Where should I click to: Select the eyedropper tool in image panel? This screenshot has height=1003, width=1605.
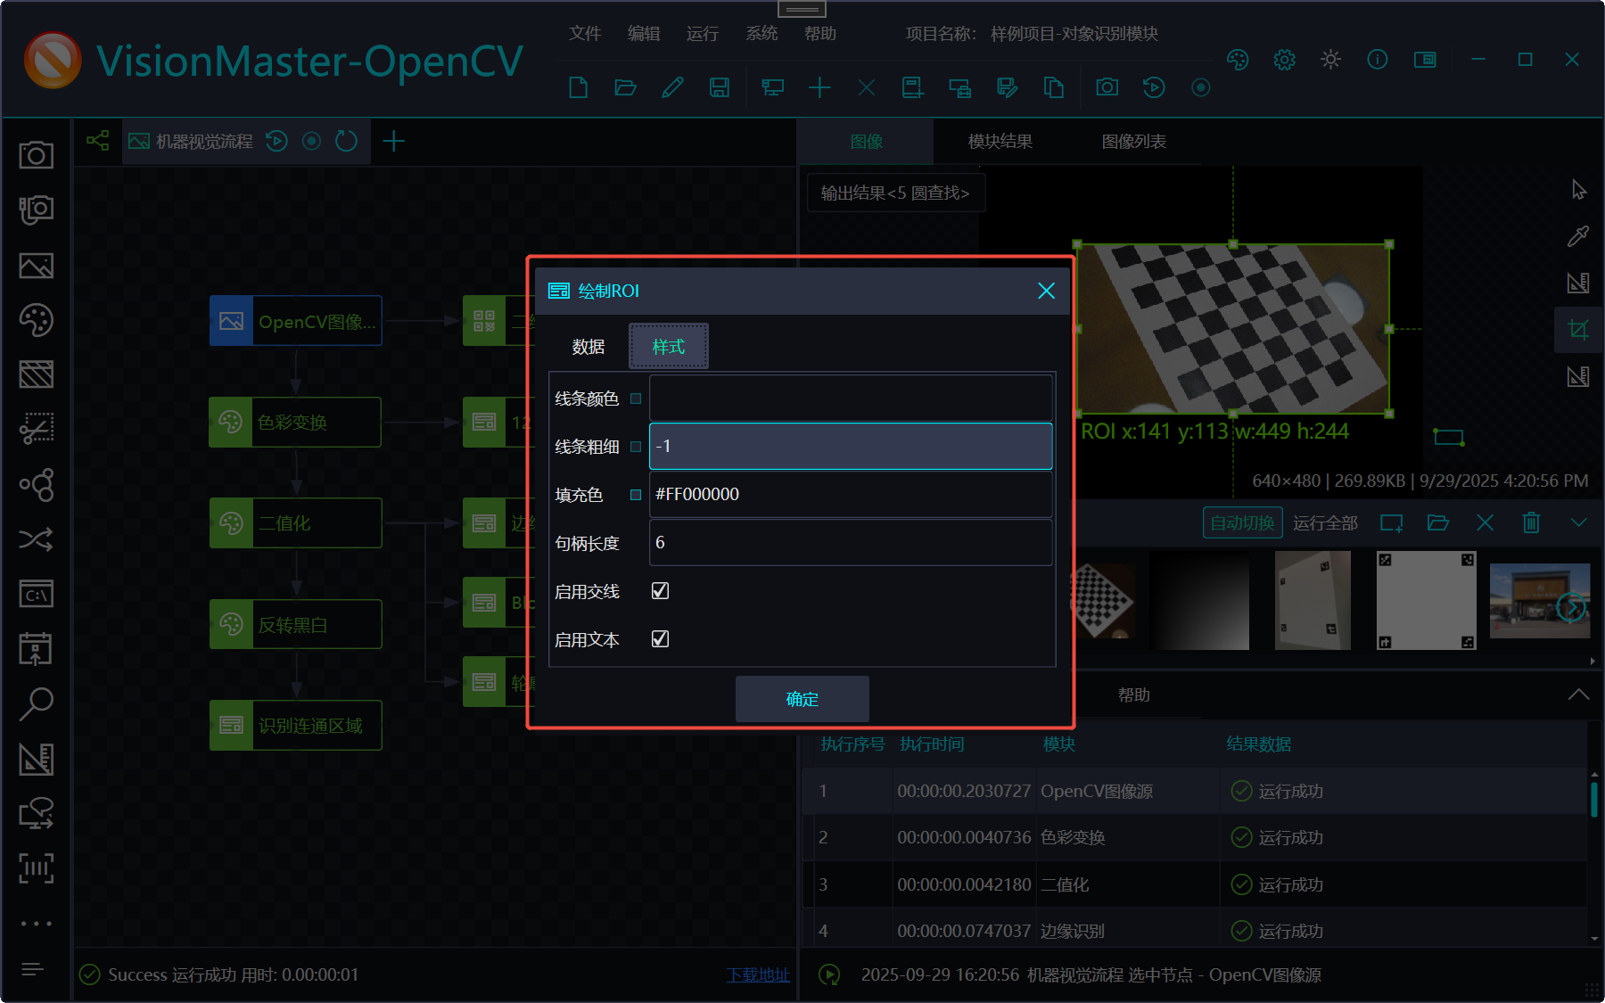1578,236
